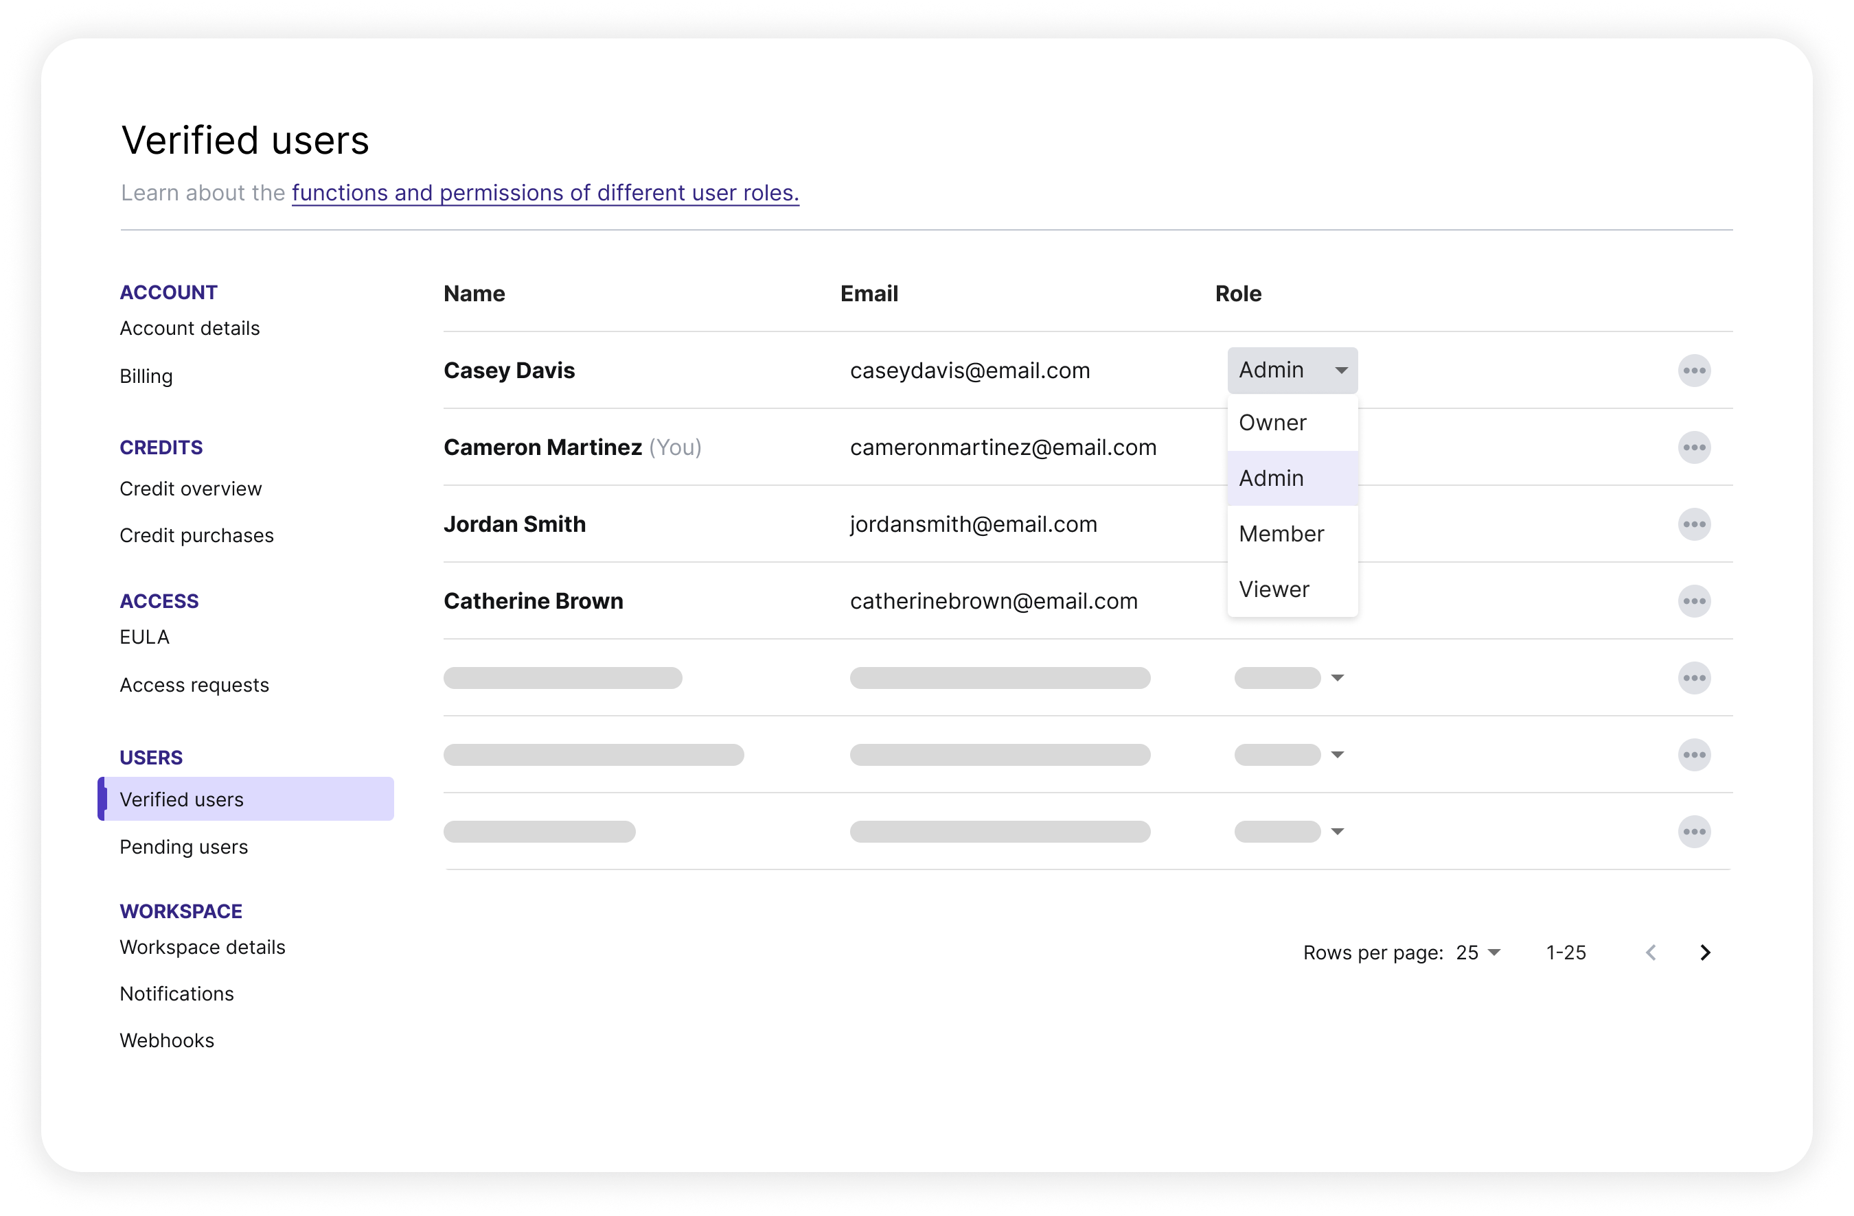
Task: Open the Billing settings page
Action: click(x=146, y=376)
